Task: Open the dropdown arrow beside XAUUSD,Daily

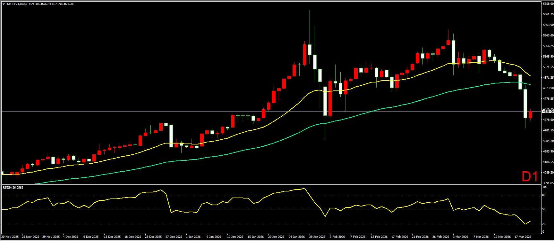Action: pos(4,4)
